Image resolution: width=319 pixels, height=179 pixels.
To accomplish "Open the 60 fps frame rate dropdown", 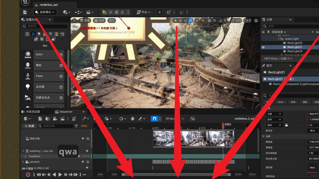I will (175, 119).
